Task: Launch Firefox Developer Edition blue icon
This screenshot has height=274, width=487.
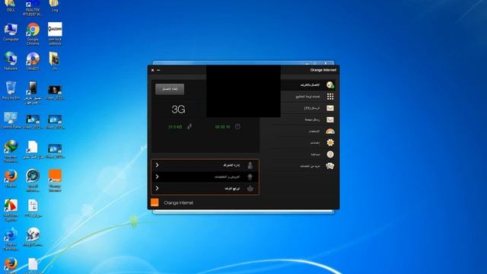Action: pos(11,239)
